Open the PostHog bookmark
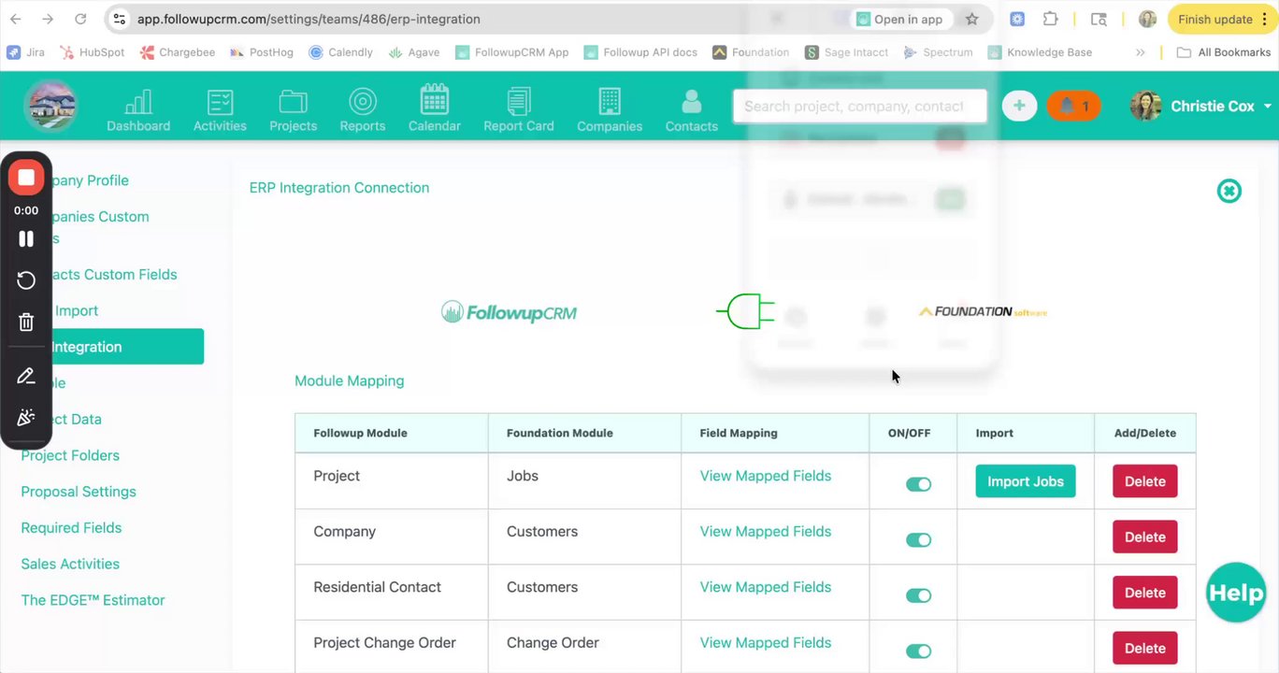Viewport: 1279px width, 673px height. pyautogui.click(x=261, y=52)
